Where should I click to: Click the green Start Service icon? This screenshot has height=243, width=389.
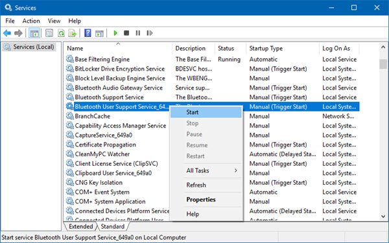(x=115, y=33)
